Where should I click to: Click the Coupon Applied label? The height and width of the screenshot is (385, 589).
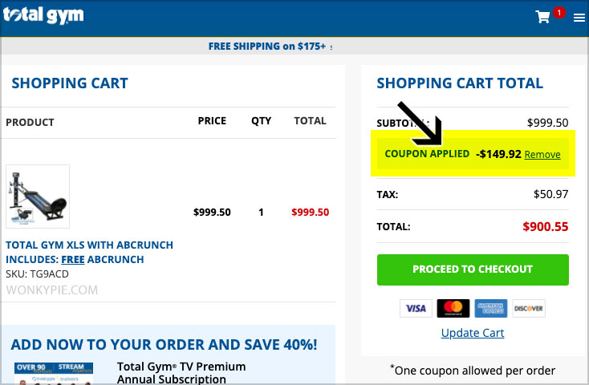427,154
